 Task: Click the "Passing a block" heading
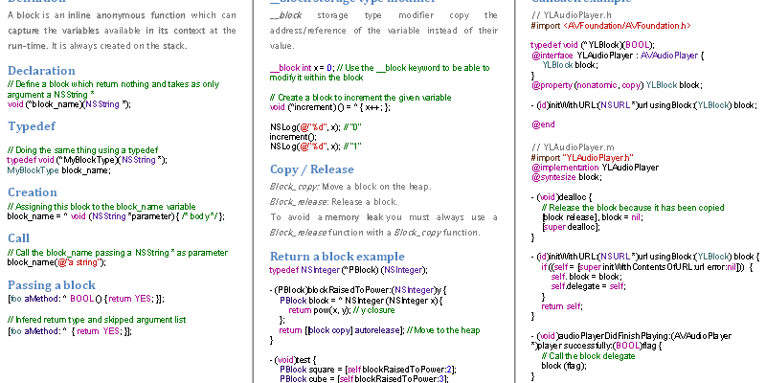pyautogui.click(x=52, y=285)
